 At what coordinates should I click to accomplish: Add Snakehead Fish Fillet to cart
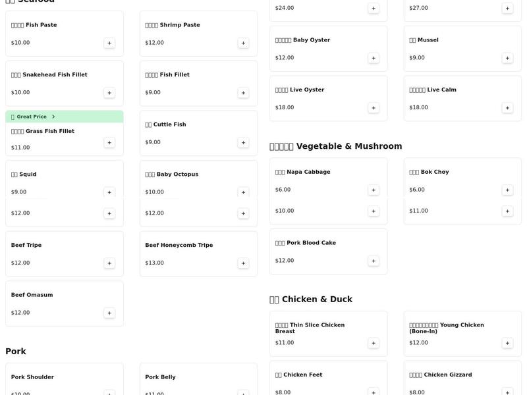coord(108,92)
